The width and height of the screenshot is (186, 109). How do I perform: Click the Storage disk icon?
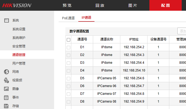[x=6, y=106]
